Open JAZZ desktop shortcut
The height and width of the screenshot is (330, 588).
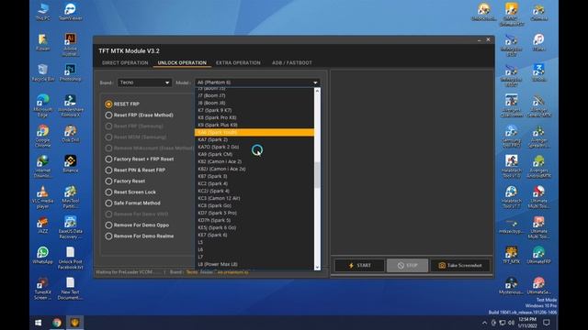pyautogui.click(x=43, y=225)
